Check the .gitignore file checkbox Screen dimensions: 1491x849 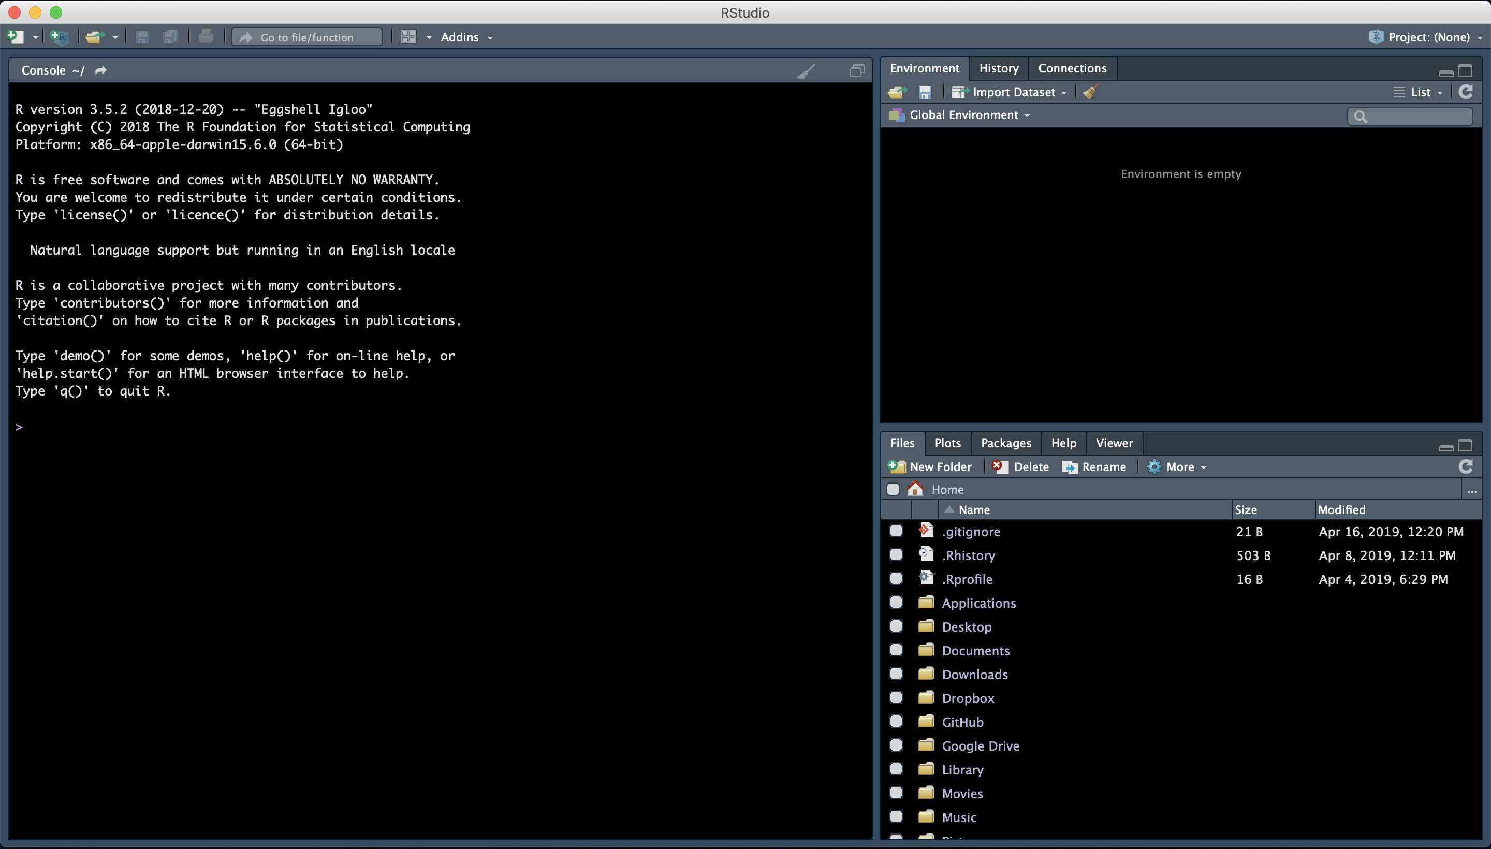tap(896, 531)
